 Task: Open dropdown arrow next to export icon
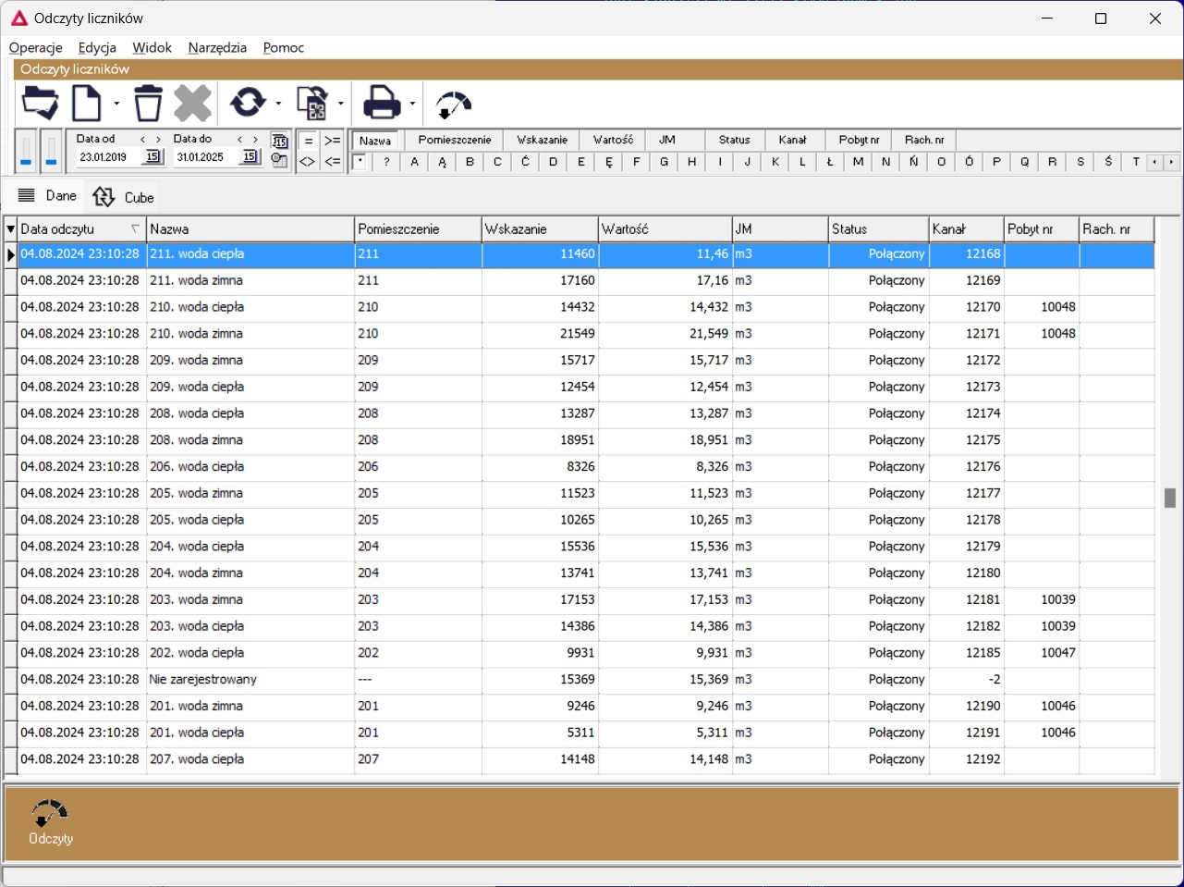341,103
